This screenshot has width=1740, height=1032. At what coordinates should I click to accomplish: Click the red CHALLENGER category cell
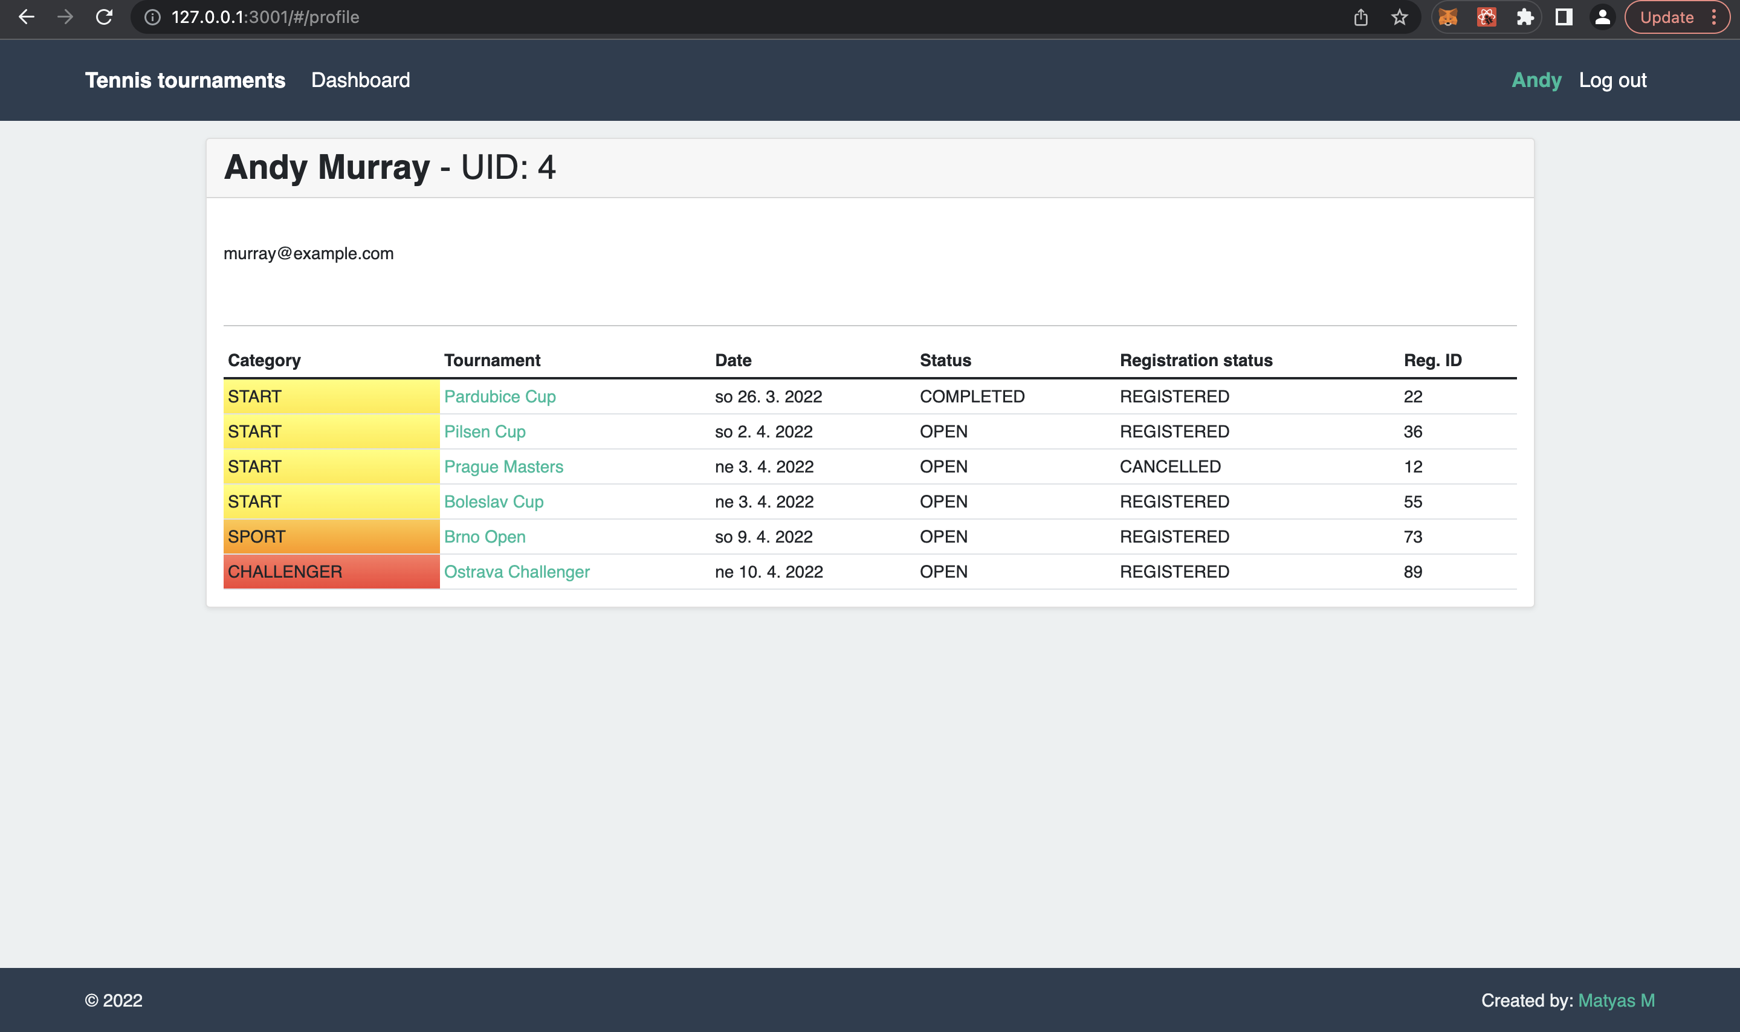[331, 572]
